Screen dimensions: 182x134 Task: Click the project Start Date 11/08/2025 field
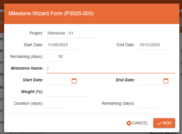coord(62,45)
